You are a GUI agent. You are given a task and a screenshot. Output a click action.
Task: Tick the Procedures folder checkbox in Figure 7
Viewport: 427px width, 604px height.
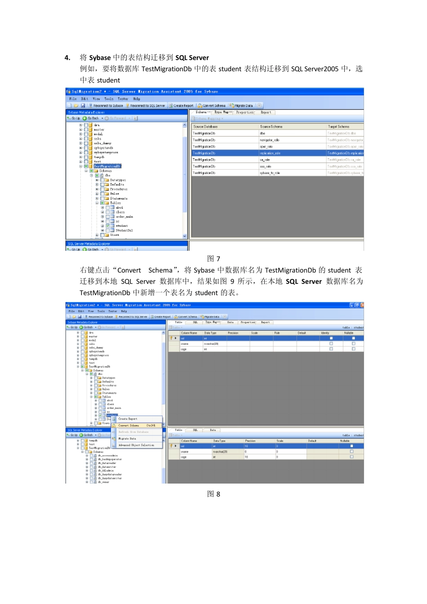(x=102, y=189)
